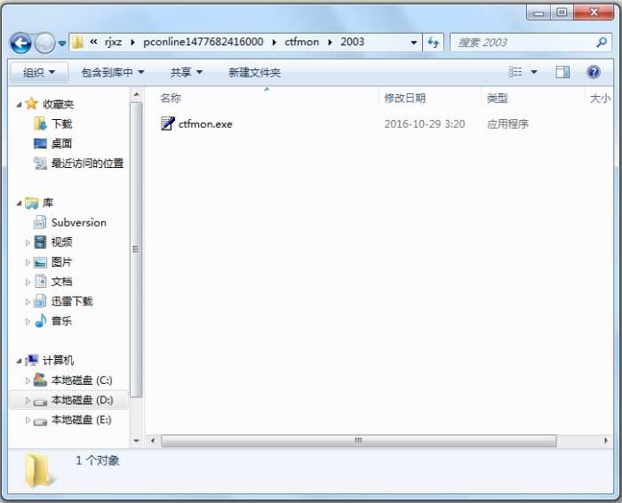This screenshot has width=622, height=503.
Task: Create folder with 新建文件夹
Action: click(254, 72)
